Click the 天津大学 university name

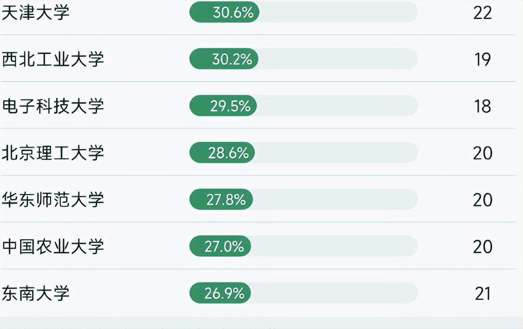(36, 13)
